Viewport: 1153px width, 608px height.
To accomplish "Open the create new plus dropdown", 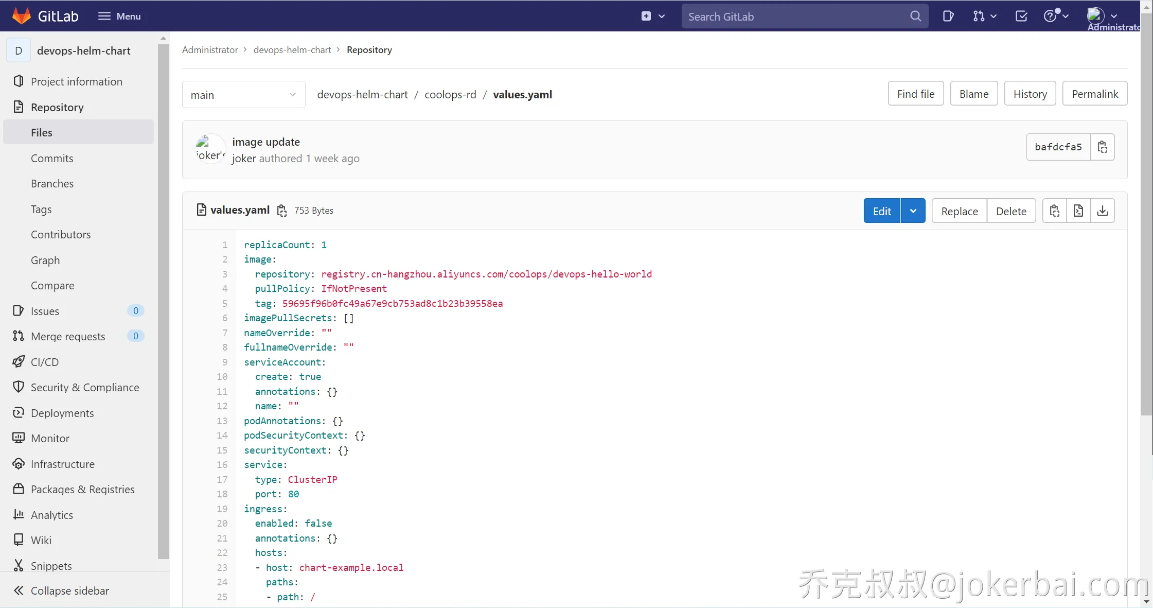I will (653, 16).
